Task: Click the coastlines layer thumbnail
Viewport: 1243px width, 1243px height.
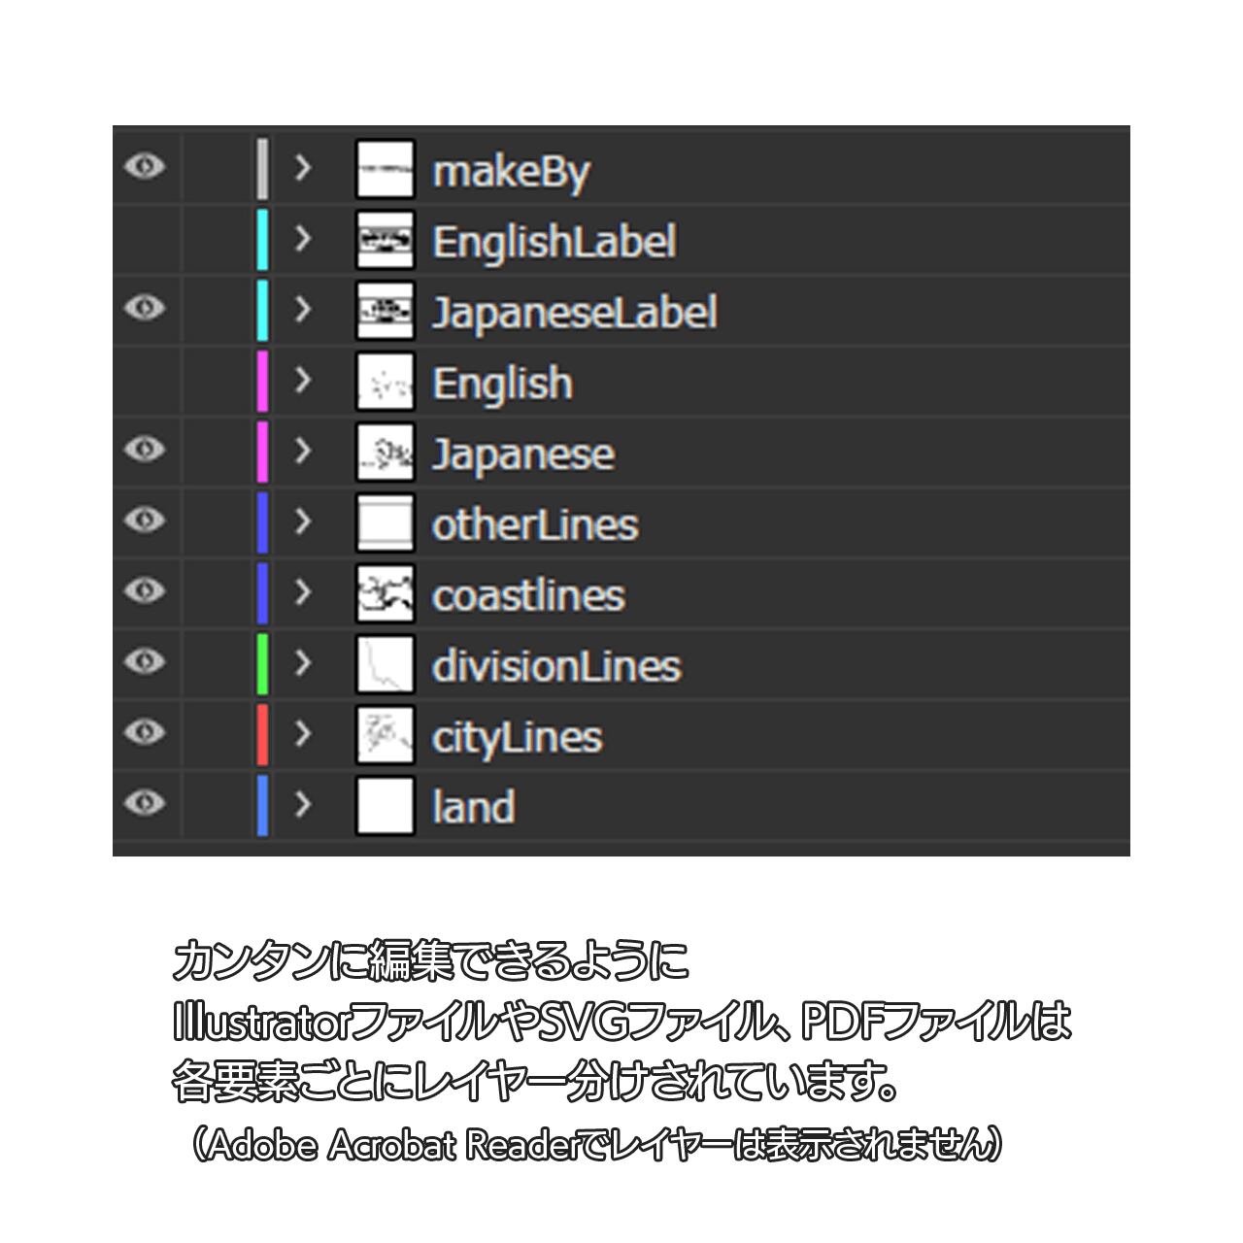Action: tap(385, 593)
